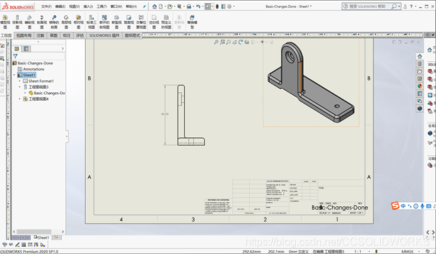The height and width of the screenshot is (254, 436).
Task: Select the 剪裁视图 (Crop View) tool
Action: click(129, 22)
